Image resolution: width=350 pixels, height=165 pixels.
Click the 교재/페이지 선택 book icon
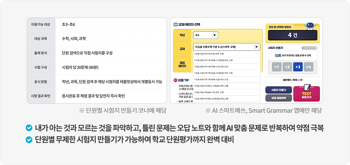(175, 24)
